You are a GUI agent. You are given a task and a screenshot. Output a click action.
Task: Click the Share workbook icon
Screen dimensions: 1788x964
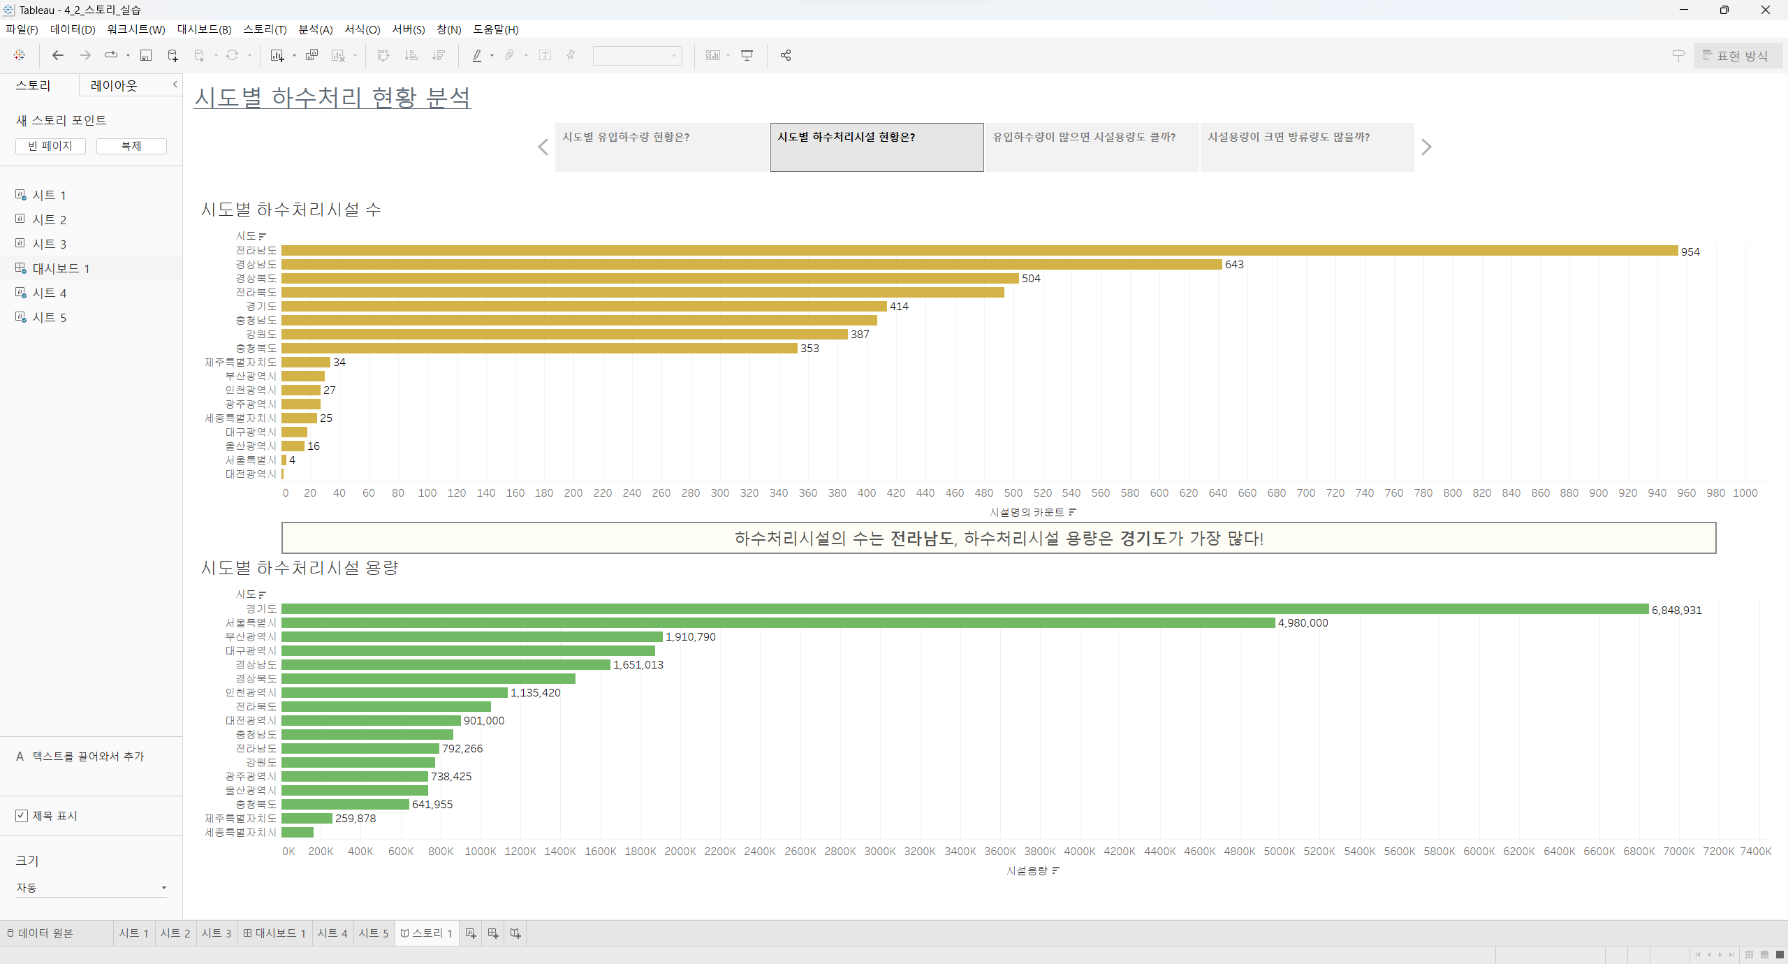(x=786, y=55)
